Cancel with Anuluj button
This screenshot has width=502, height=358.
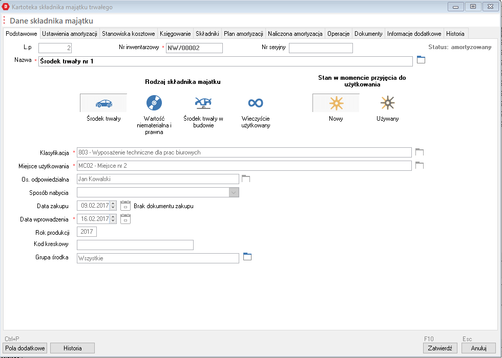pyautogui.click(x=478, y=348)
